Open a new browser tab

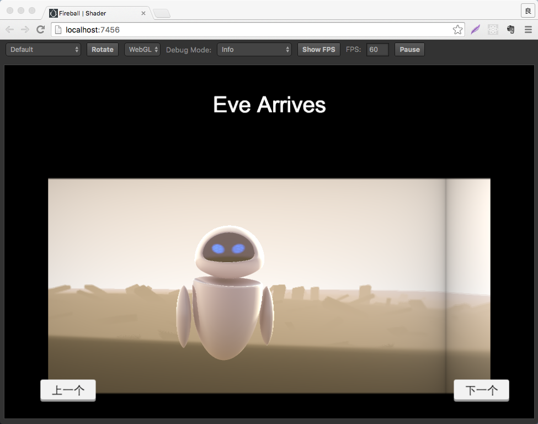click(x=162, y=13)
